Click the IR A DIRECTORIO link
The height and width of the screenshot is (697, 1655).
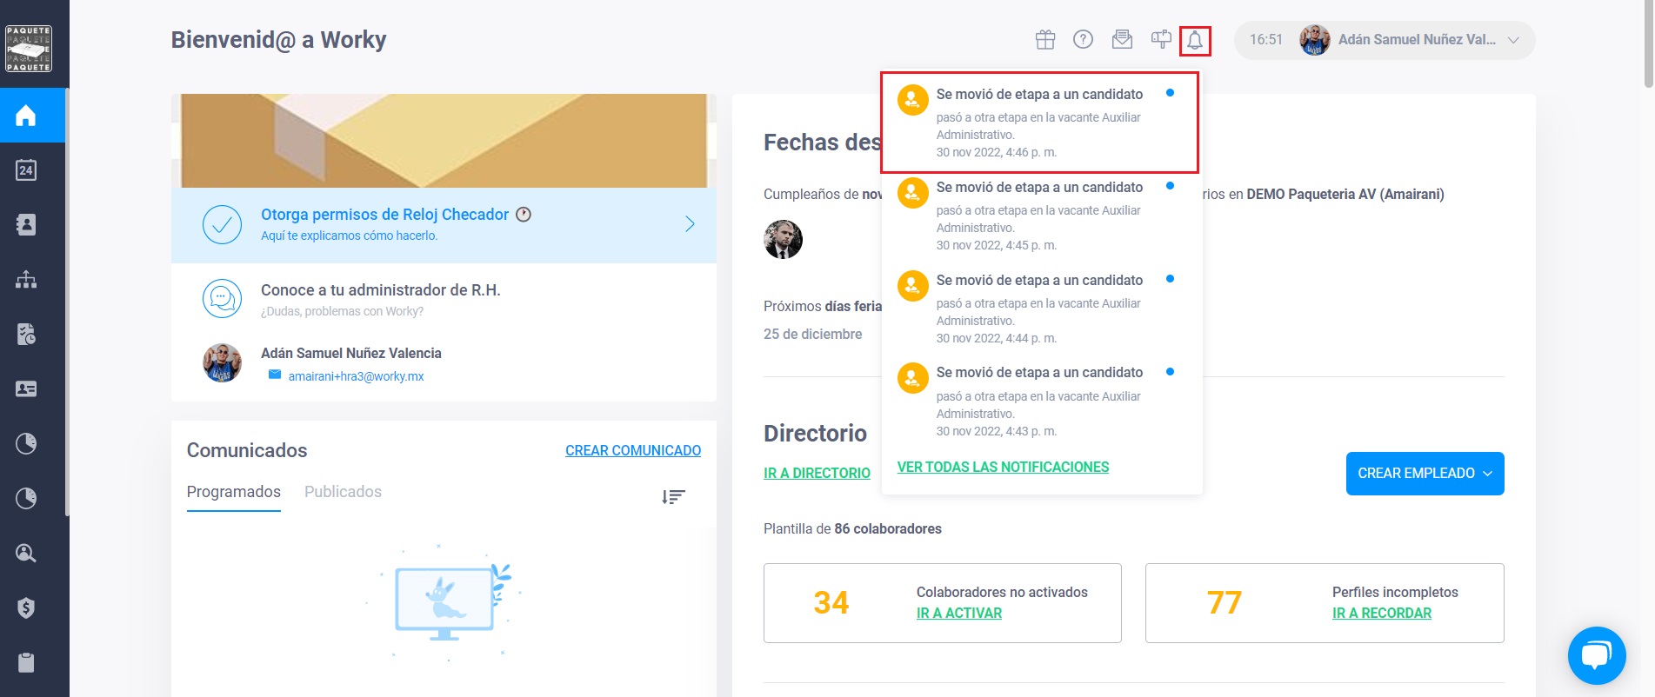coord(817,473)
